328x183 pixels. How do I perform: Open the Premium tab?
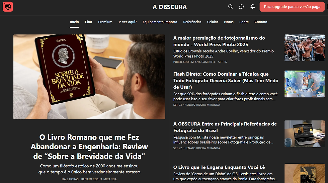click(x=105, y=22)
